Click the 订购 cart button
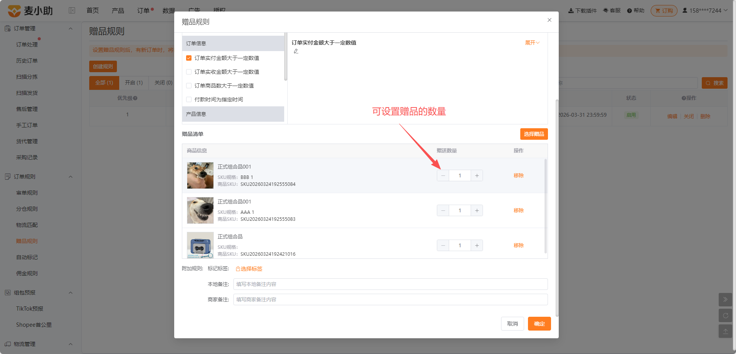 pos(664,11)
